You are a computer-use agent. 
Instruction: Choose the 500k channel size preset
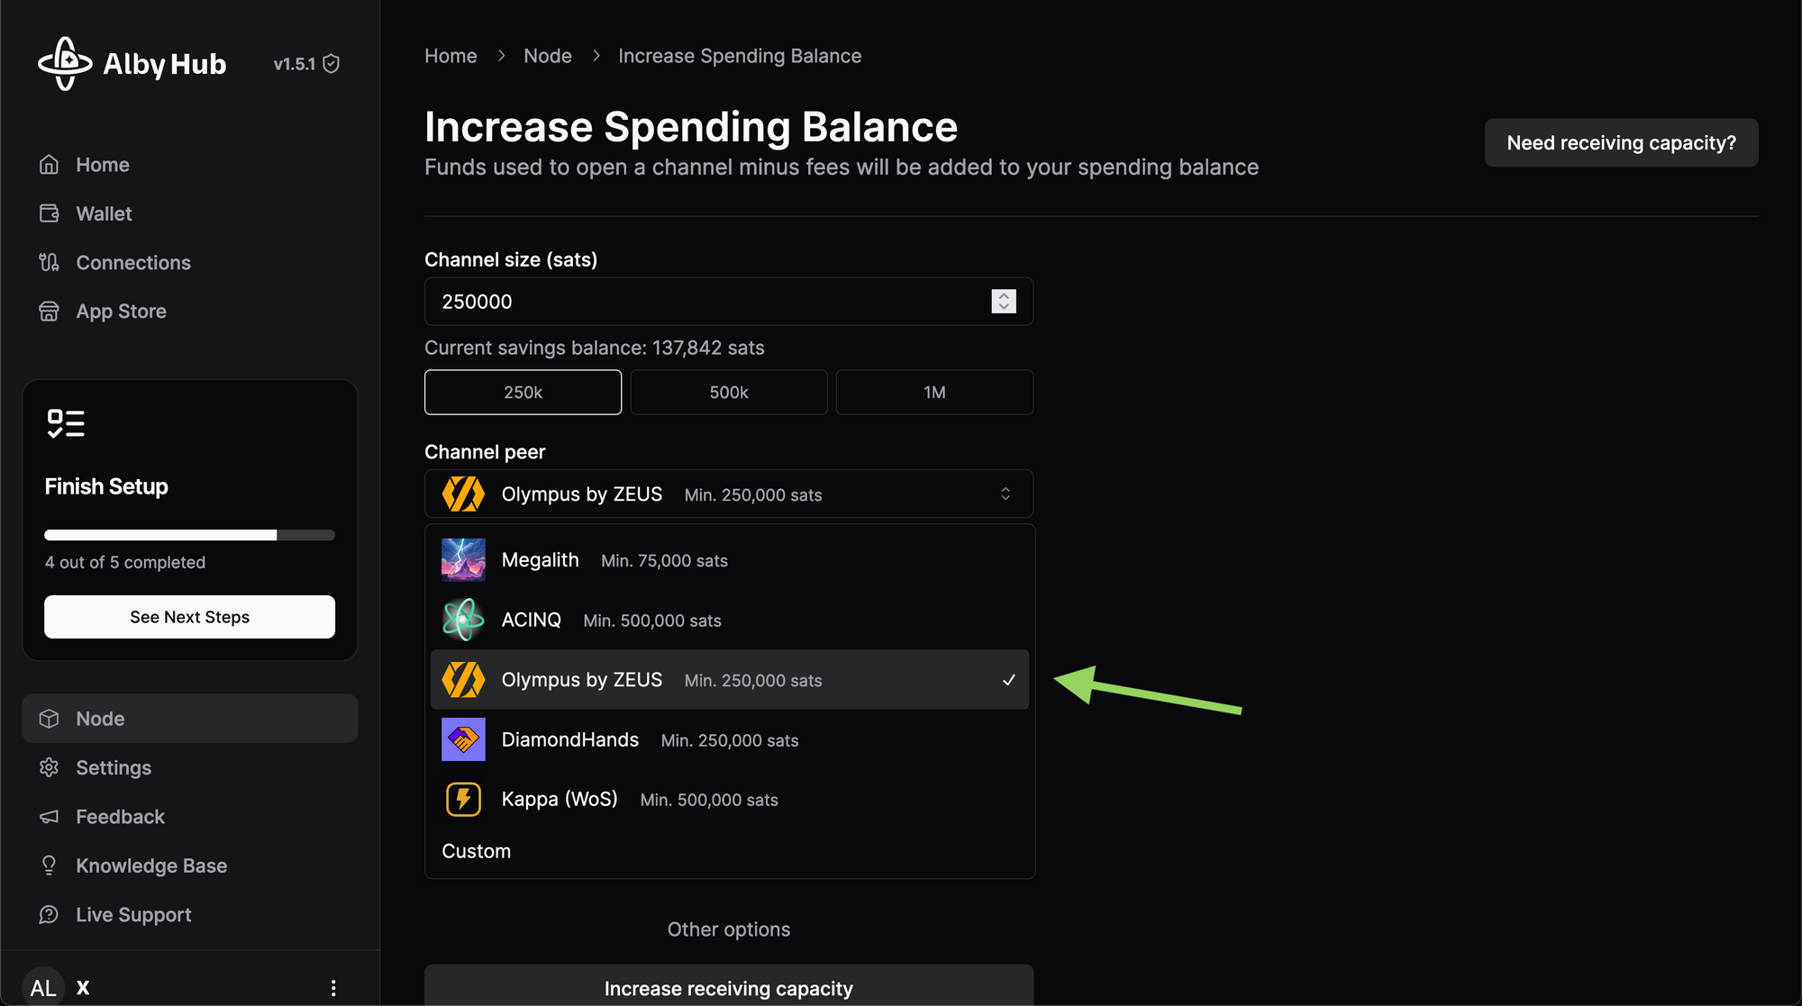(x=728, y=393)
